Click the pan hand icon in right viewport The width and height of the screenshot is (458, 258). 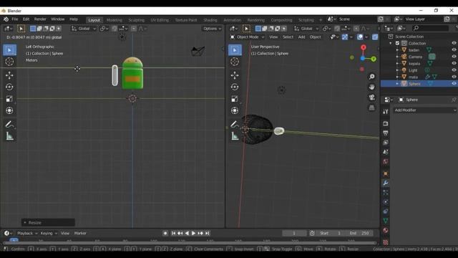(371, 87)
